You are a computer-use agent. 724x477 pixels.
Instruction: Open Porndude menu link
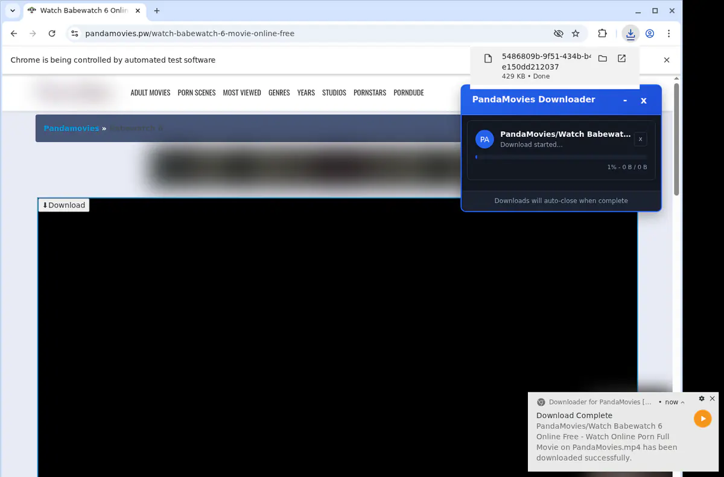[x=408, y=93]
